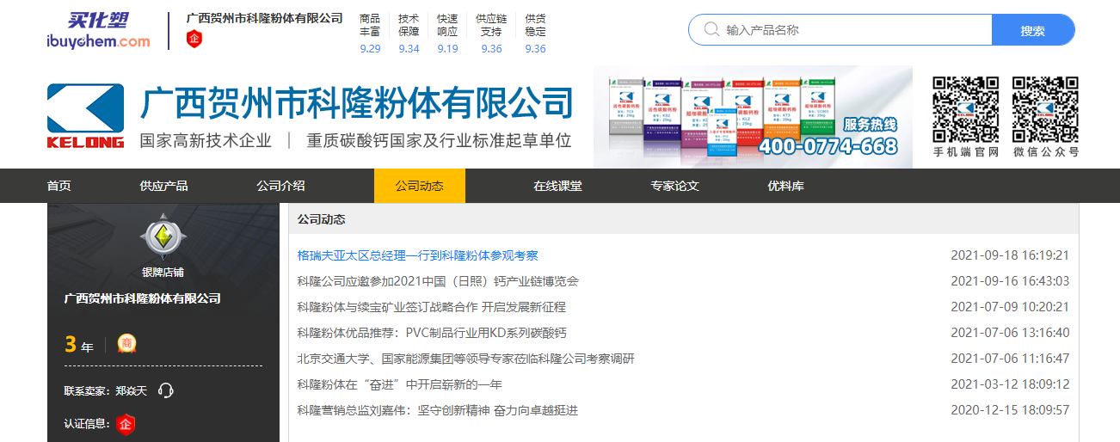Click the orange merchant badge beside 3 年
1120x442 pixels.
point(127,344)
